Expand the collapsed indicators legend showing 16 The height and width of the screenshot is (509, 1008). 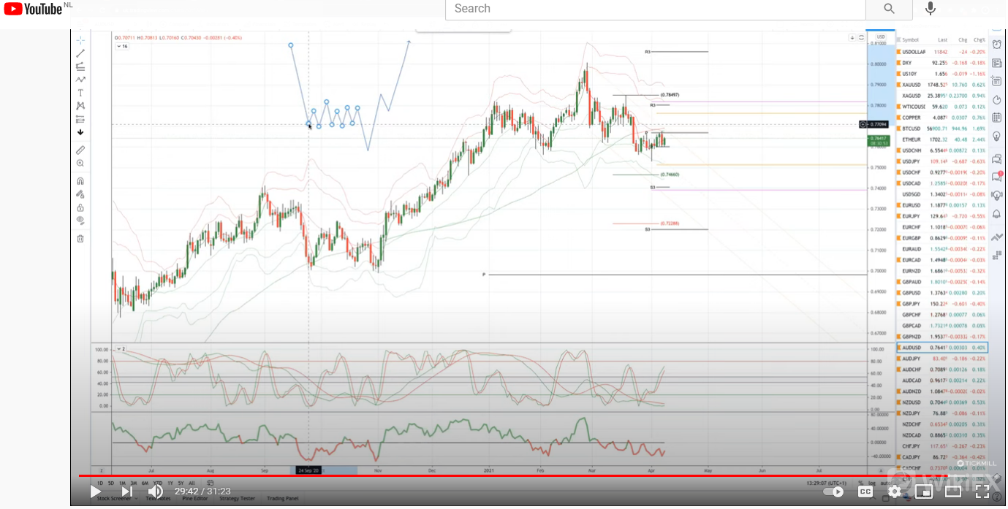(122, 46)
